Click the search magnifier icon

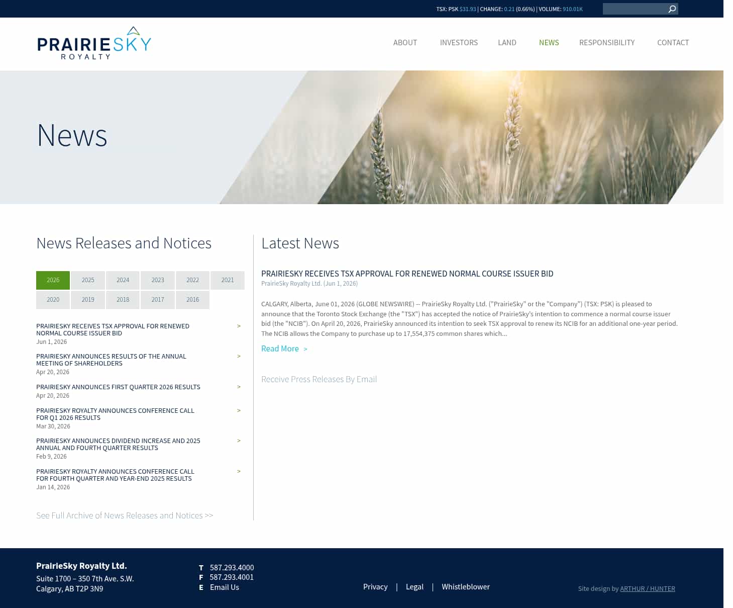coord(672,9)
